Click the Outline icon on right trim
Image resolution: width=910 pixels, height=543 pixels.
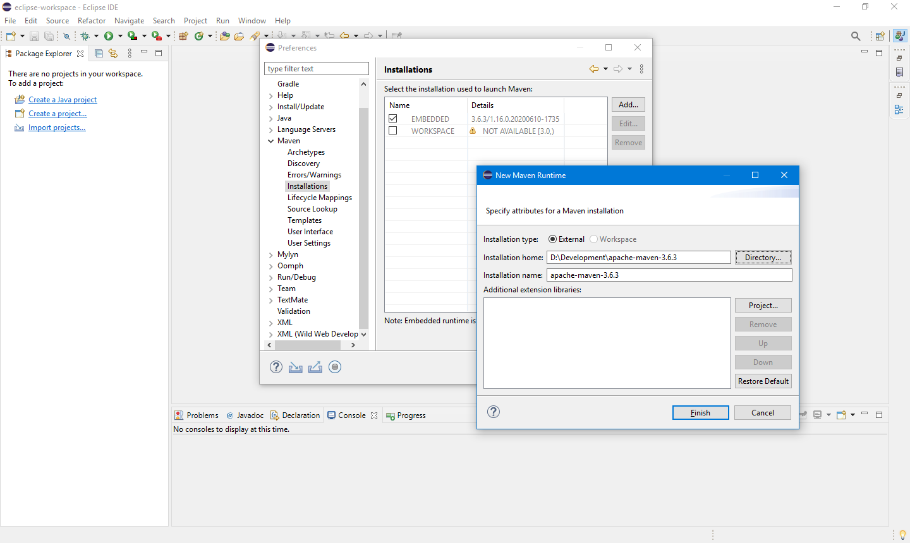[899, 110]
